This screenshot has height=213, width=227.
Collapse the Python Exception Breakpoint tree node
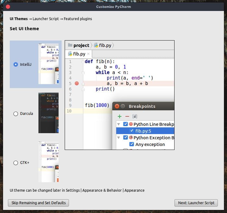pos(119,137)
